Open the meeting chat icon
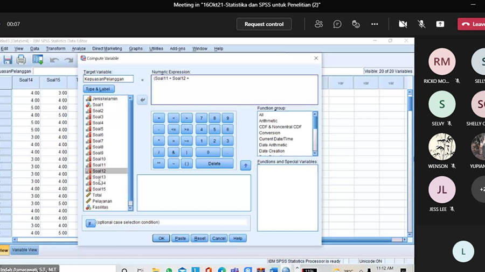The image size is (485, 272). coord(337,24)
